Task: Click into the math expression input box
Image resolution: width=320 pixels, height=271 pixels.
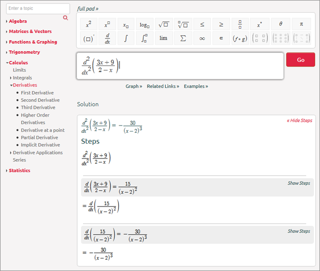Action: point(180,66)
